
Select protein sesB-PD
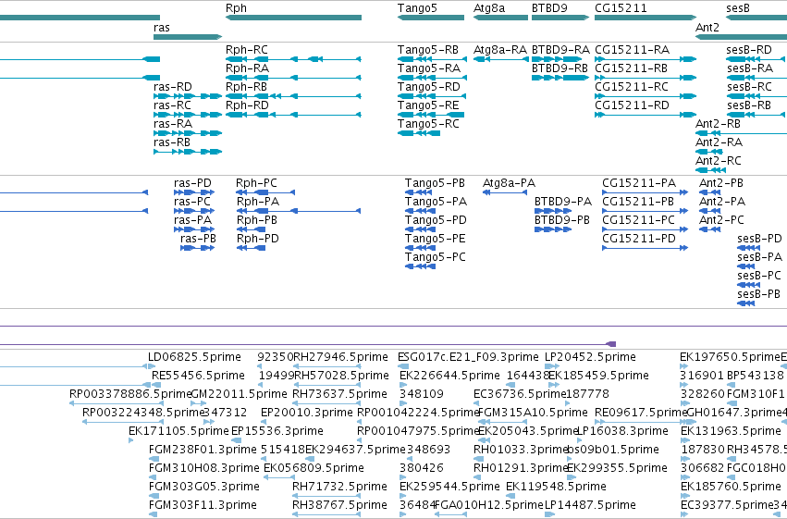760,239
